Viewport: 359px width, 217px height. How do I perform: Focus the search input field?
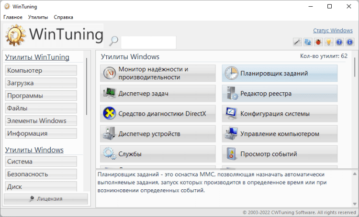148,43
